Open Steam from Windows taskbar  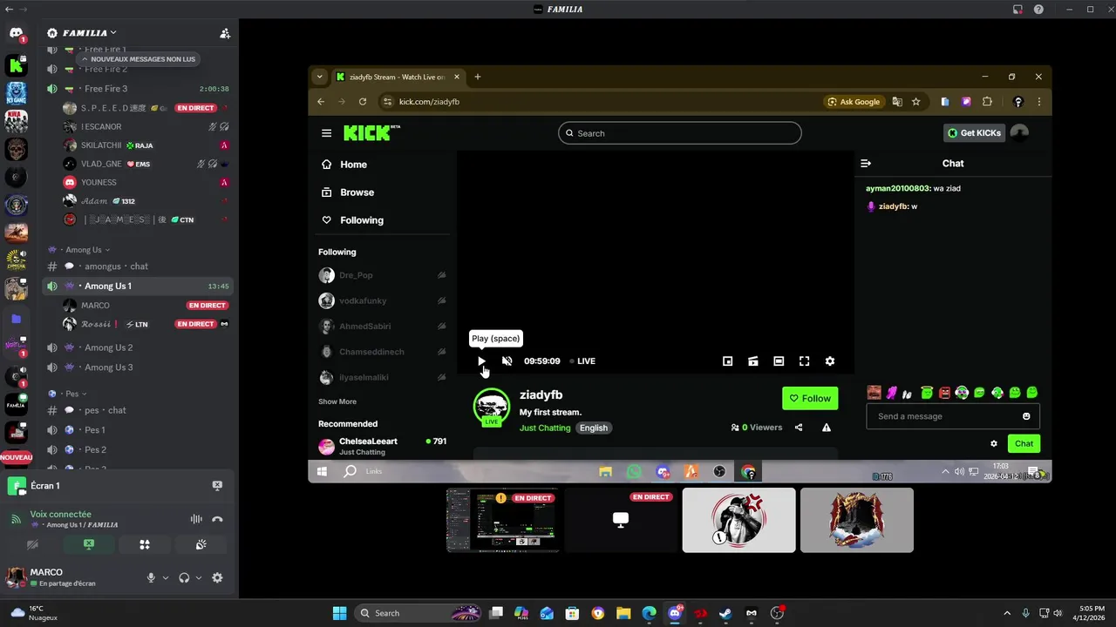(x=725, y=613)
